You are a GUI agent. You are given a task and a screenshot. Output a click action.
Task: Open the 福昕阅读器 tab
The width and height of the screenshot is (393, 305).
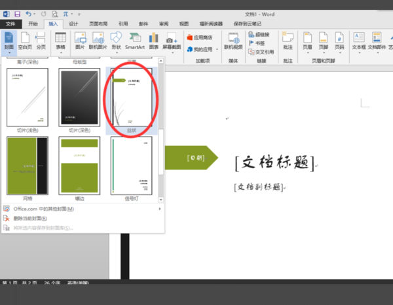pyautogui.click(x=211, y=24)
